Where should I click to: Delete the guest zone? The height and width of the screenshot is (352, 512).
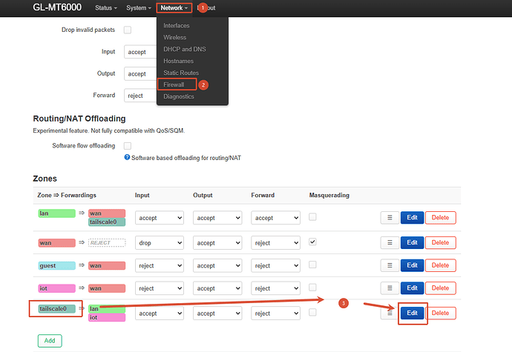tap(440, 265)
